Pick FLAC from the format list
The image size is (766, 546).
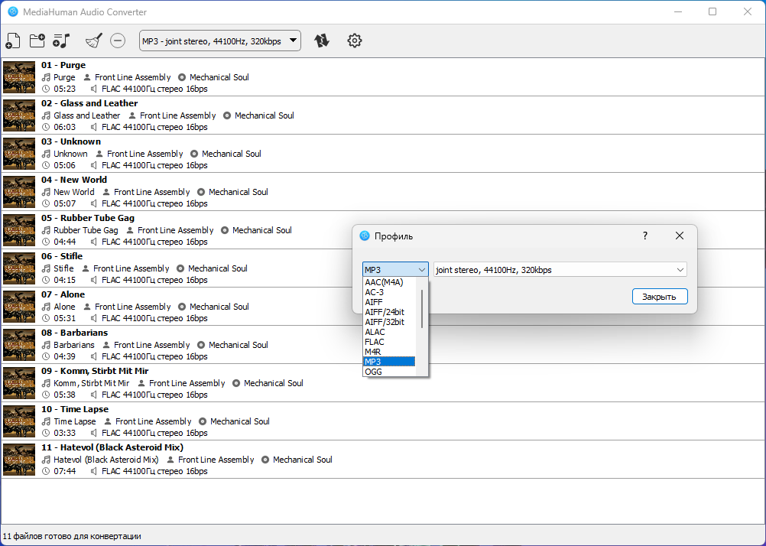tap(389, 342)
